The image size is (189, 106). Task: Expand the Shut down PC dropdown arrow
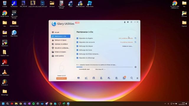coord(105,69)
